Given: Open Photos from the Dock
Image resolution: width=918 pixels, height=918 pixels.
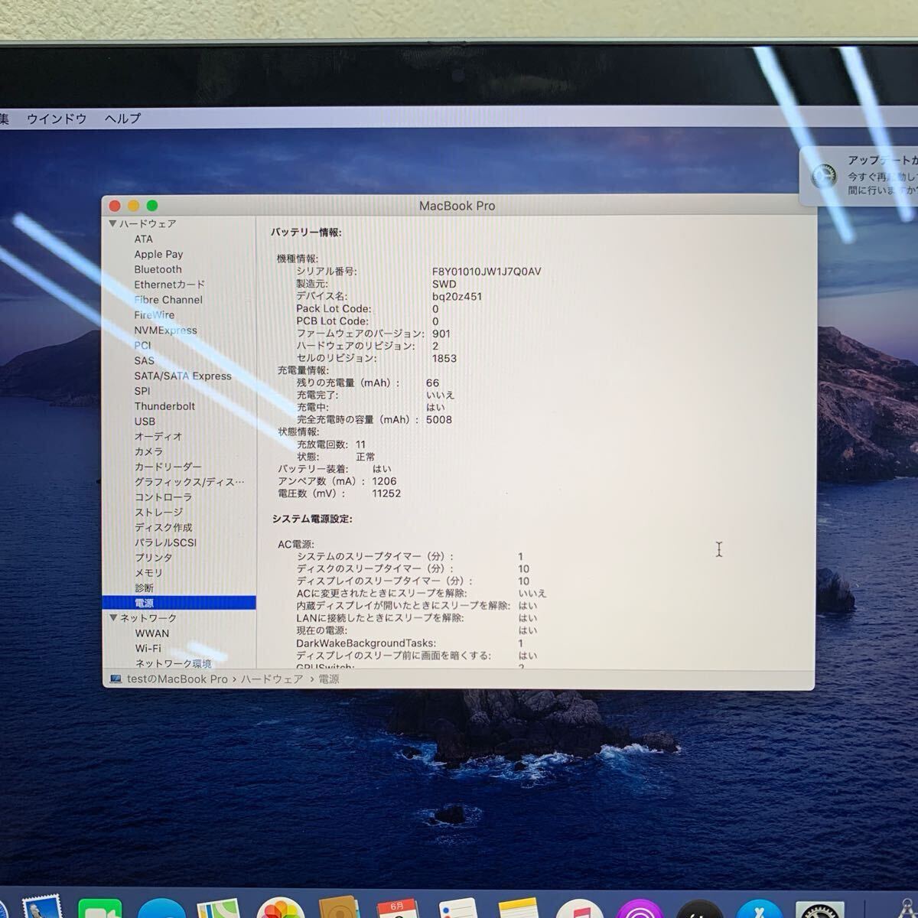Looking at the screenshot, I should coord(281,907).
